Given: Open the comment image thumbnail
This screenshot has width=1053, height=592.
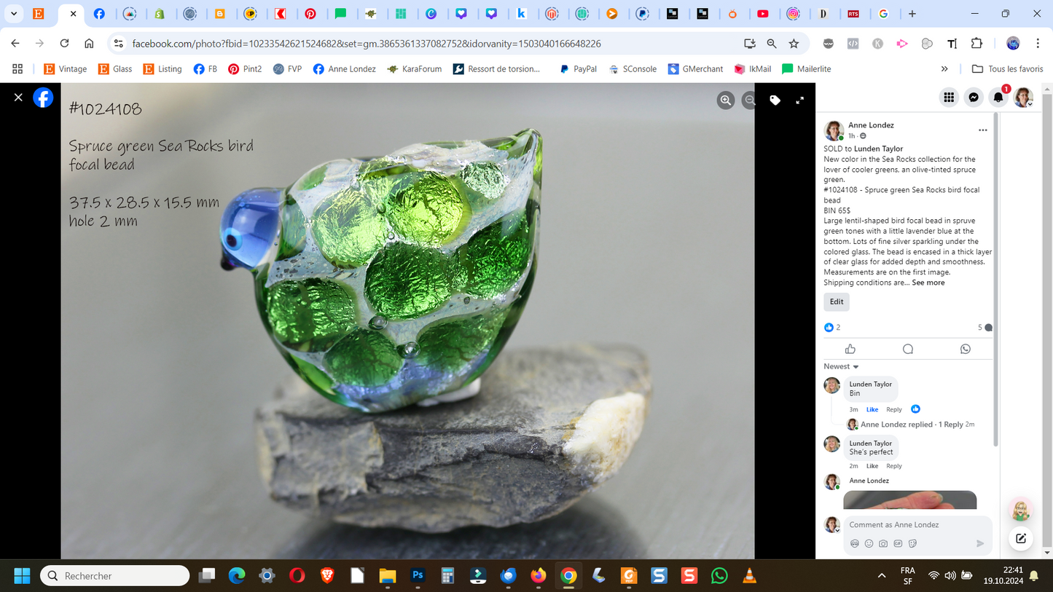Looking at the screenshot, I should pos(909,500).
